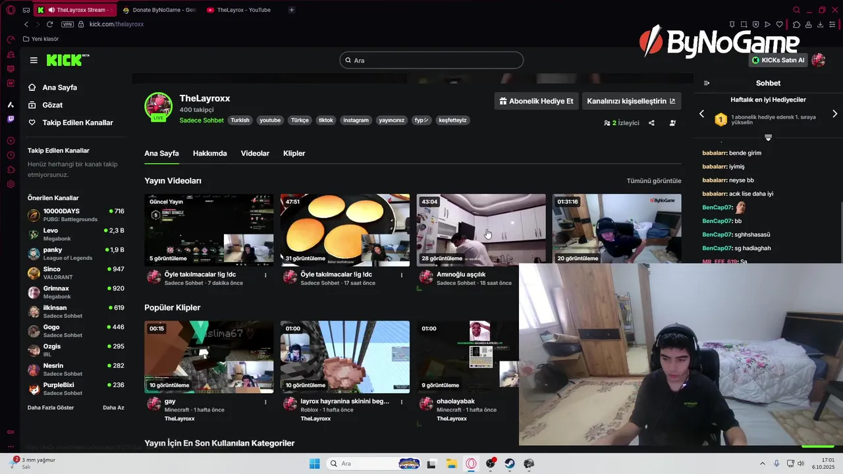The width and height of the screenshot is (843, 474).
Task: Click the bookmark heart toolbar icon
Action: click(779, 24)
